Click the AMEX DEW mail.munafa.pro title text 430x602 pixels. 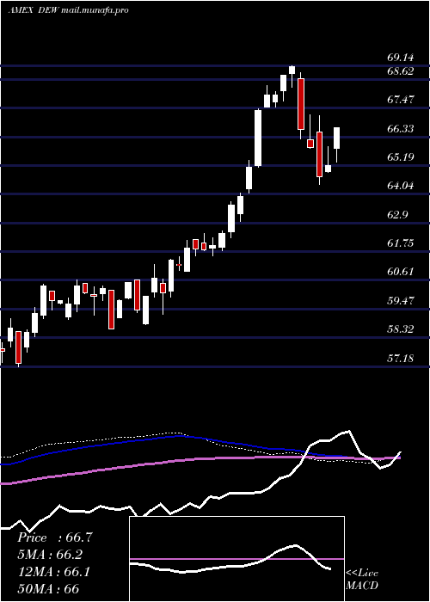(x=68, y=10)
